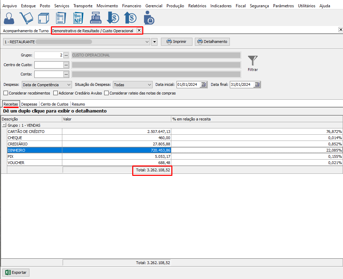Click the Exportar button
The height and width of the screenshot is (279, 343).
pos(16,272)
